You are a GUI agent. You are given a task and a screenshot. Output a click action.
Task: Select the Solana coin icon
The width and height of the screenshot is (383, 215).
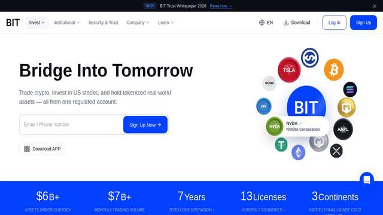[x=349, y=89]
